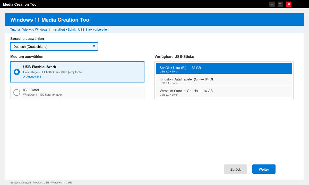Open the Deutsch (Deutschland) language dropdown

tap(54, 47)
